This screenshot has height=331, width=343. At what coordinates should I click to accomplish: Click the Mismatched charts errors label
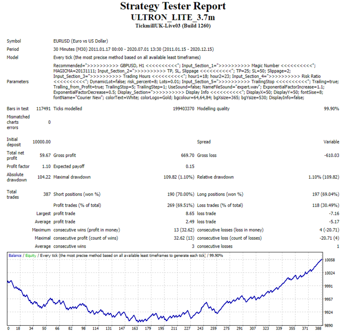pyautogui.click(x=18, y=122)
